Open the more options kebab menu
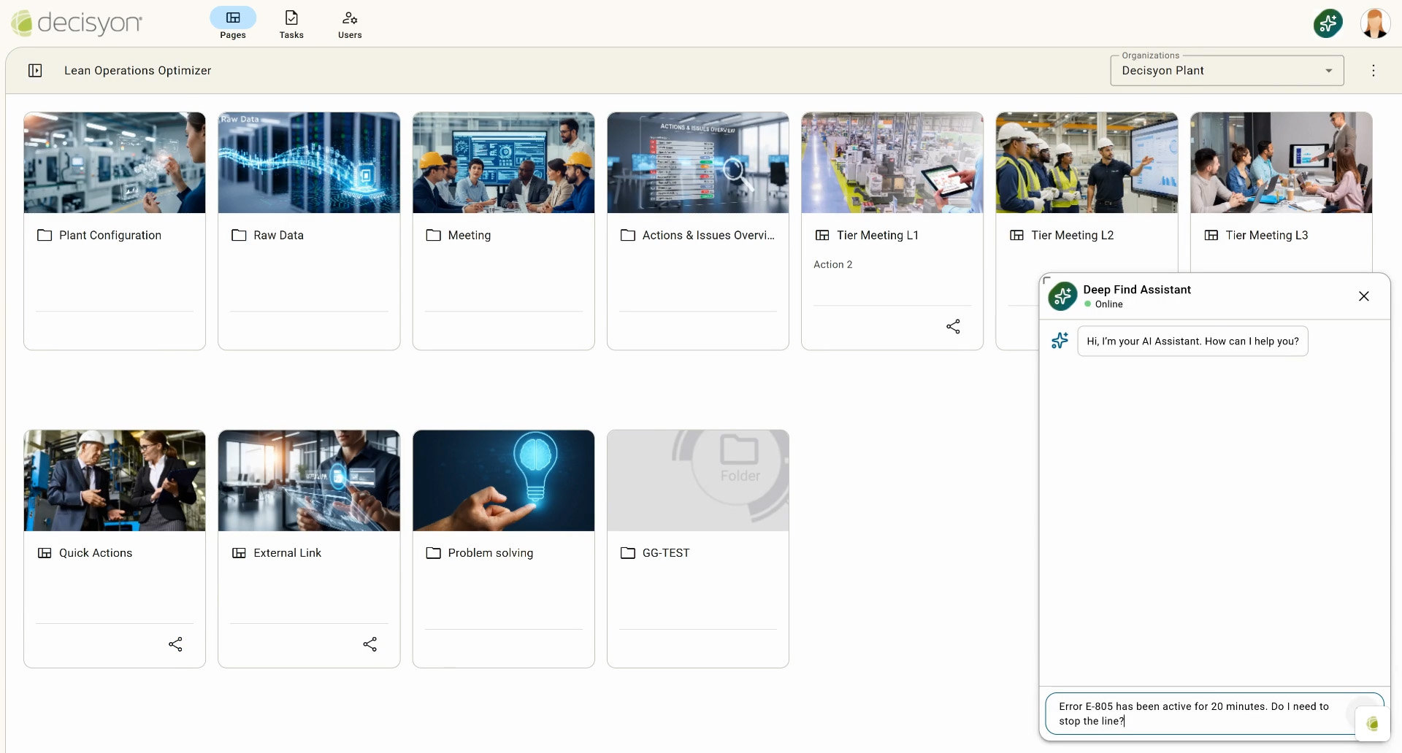The image size is (1402, 753). [1374, 71]
